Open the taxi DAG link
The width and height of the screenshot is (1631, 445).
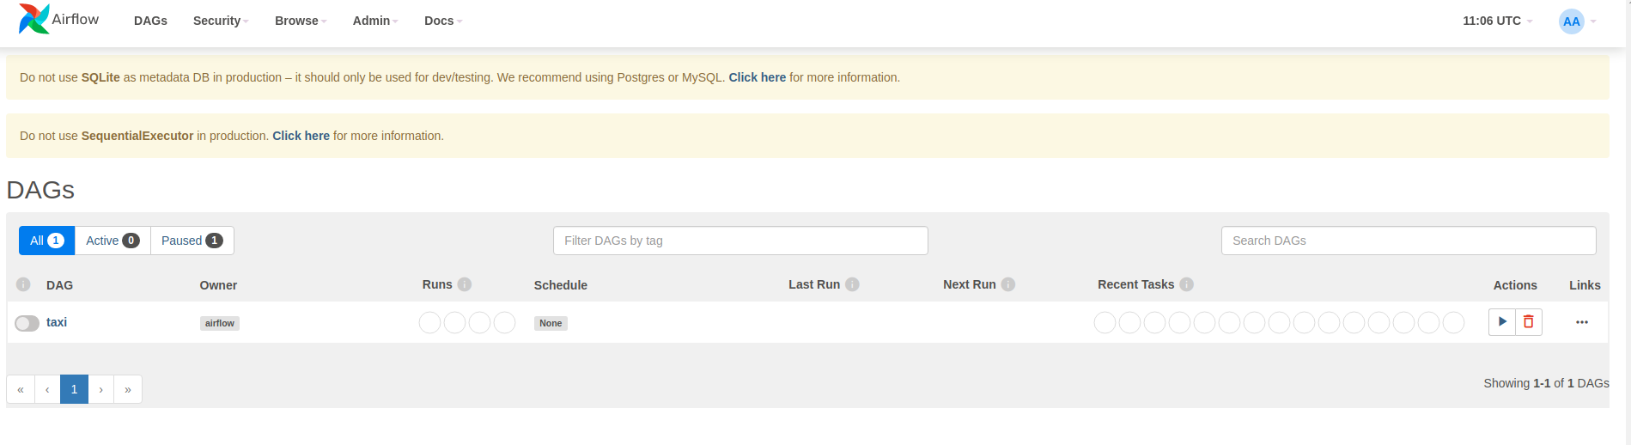click(57, 322)
